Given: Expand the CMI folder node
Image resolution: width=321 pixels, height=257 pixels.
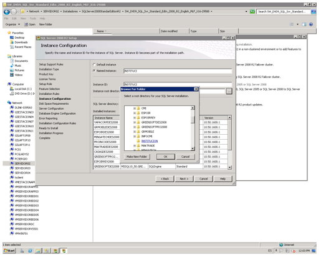Looking at the screenshot, I should click(x=135, y=109).
